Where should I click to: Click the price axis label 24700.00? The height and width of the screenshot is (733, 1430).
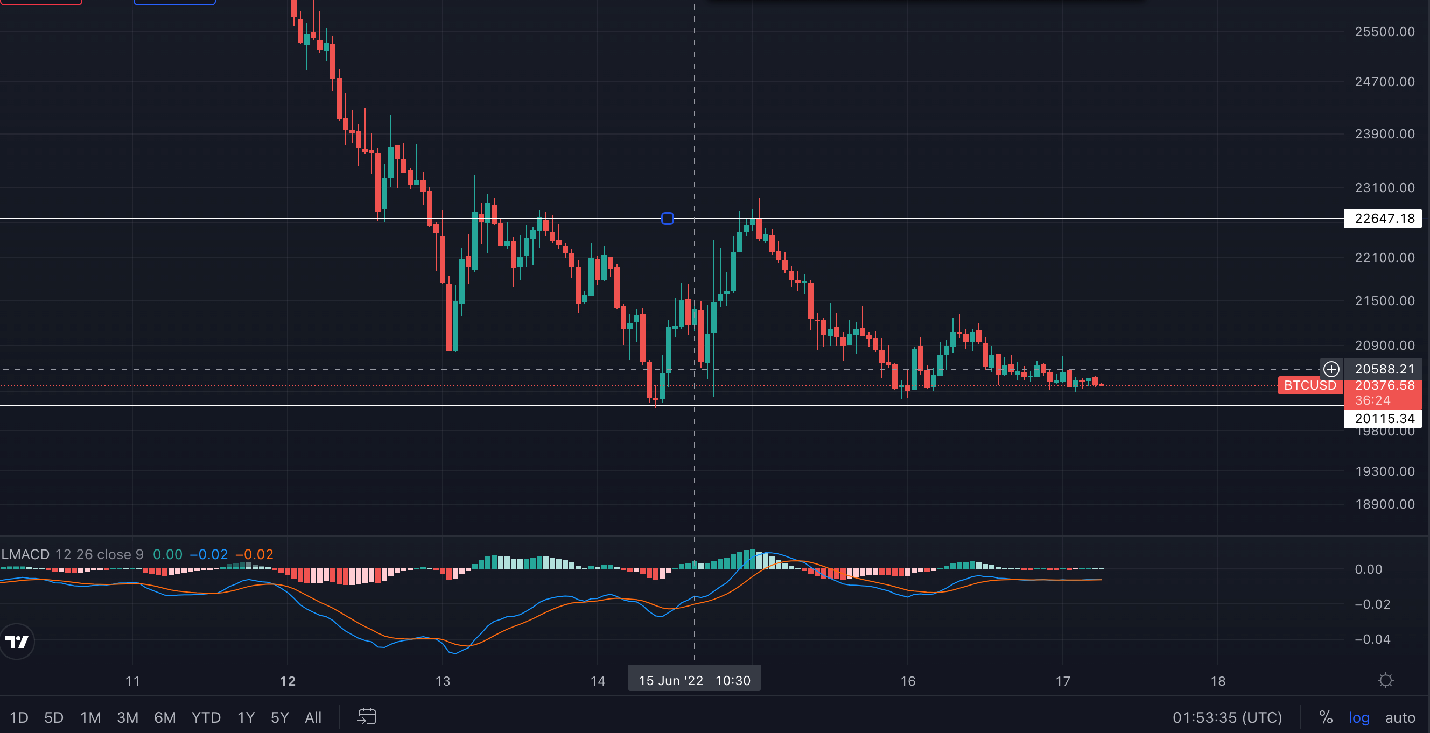tap(1384, 82)
